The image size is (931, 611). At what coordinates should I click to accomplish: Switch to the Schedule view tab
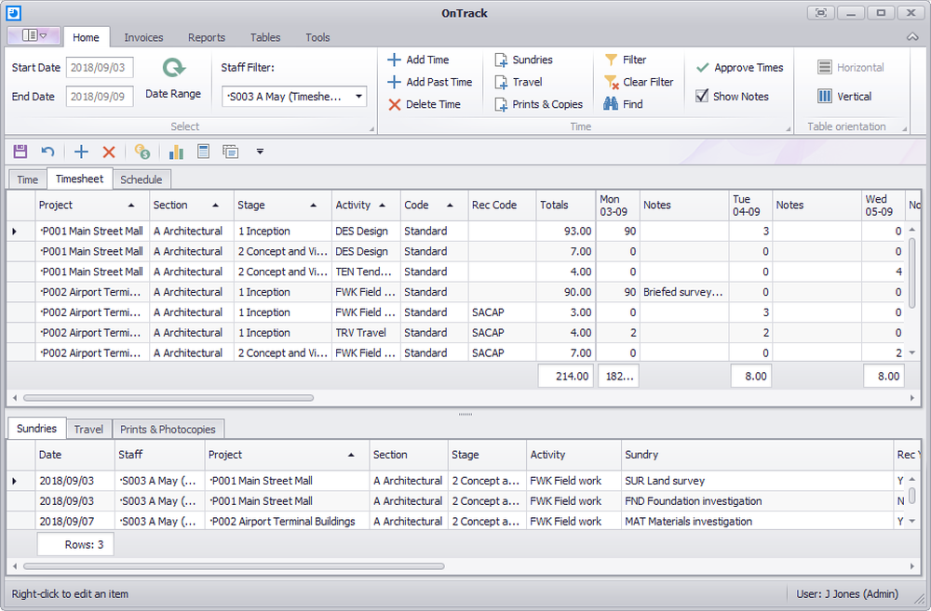click(x=142, y=179)
